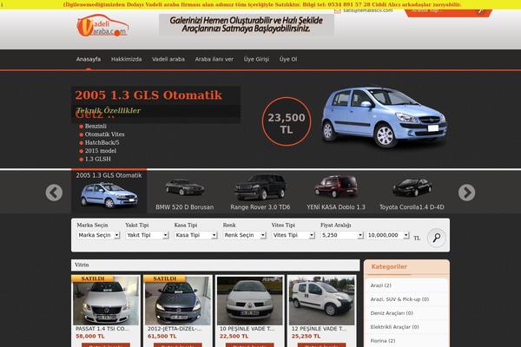Click the 23,500 TL price circle
Screen dimensions: 521x347
[287, 121]
